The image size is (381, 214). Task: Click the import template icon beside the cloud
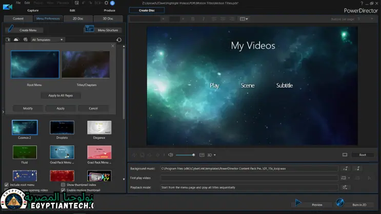8,39
